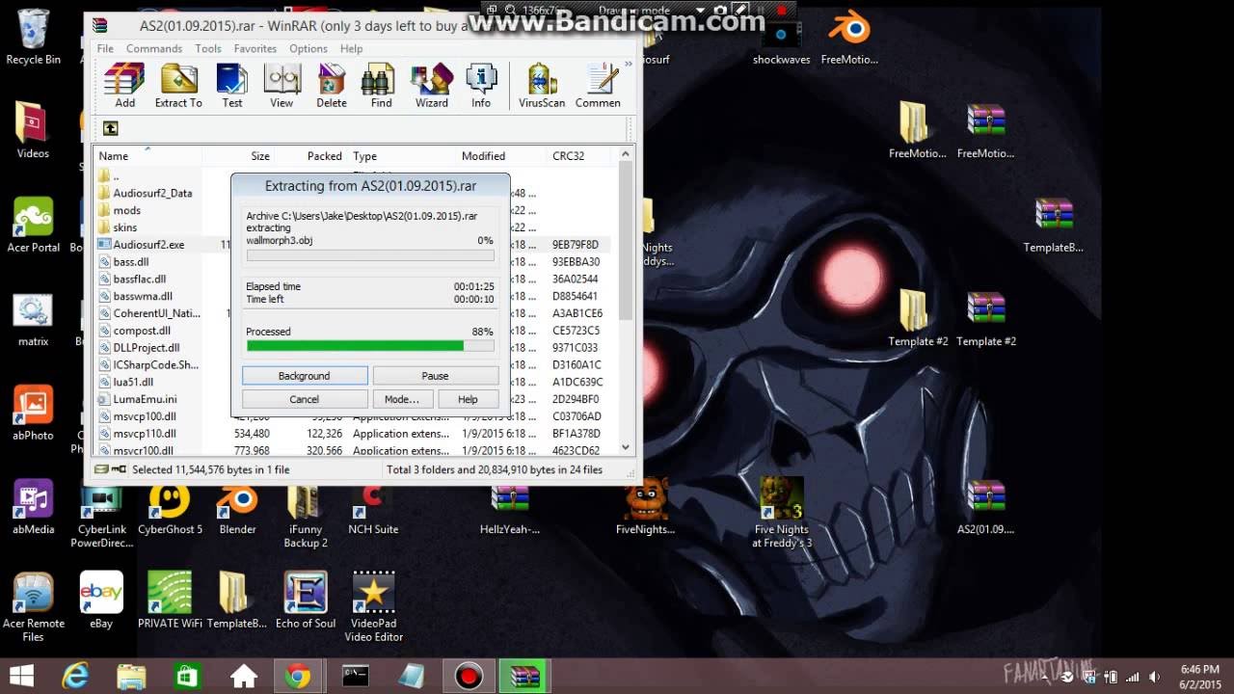Image resolution: width=1234 pixels, height=694 pixels.
Task: Open the Options menu in WinRAR
Action: pyautogui.click(x=308, y=48)
